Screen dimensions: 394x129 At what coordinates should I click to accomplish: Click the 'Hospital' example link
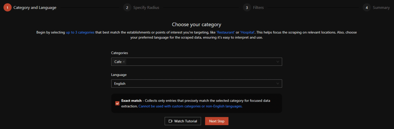pos(248,32)
